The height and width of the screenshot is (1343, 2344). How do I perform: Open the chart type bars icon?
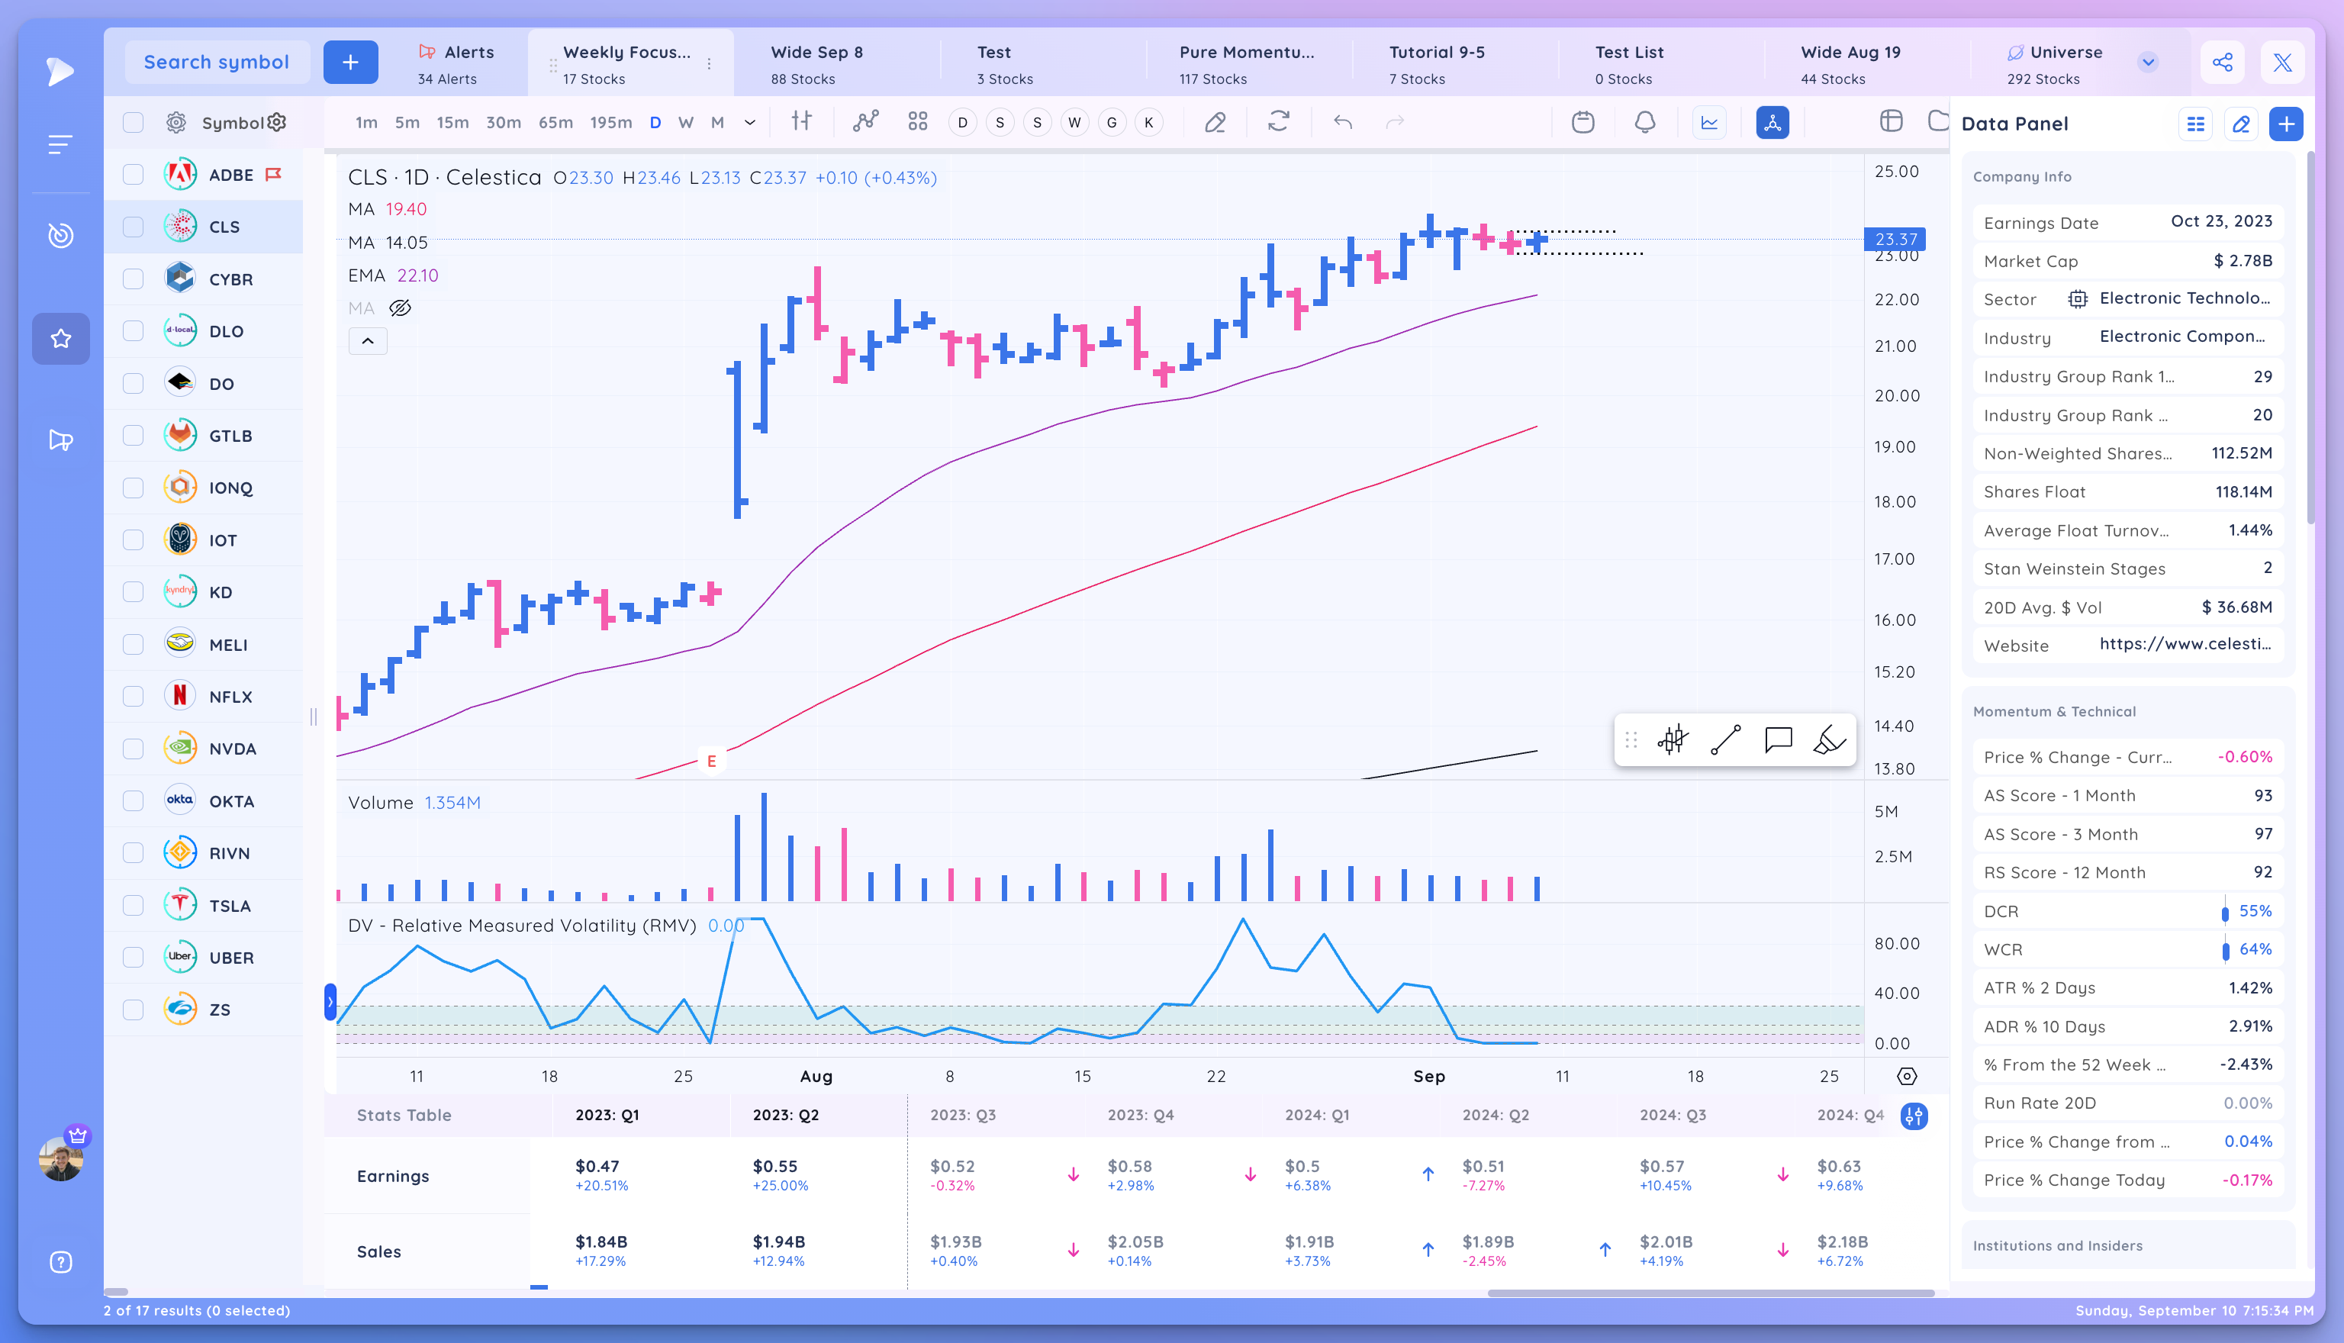(801, 122)
